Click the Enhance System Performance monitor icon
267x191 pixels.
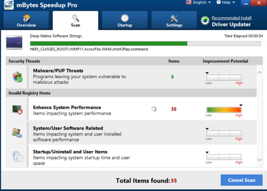17,110
